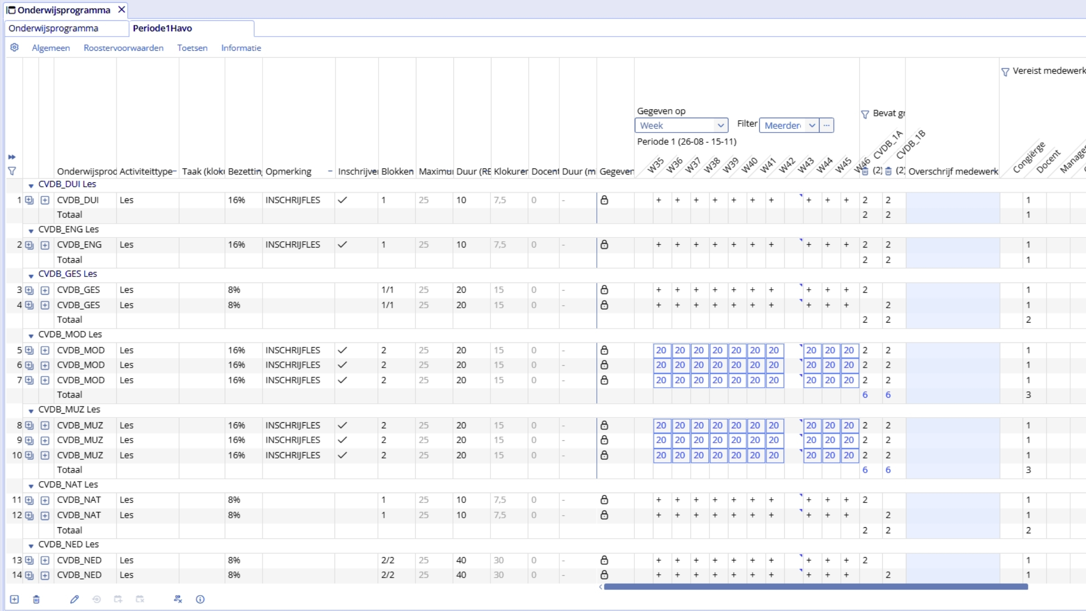
Task: Close the Onderwijsprogramma window tab
Action: point(121,10)
